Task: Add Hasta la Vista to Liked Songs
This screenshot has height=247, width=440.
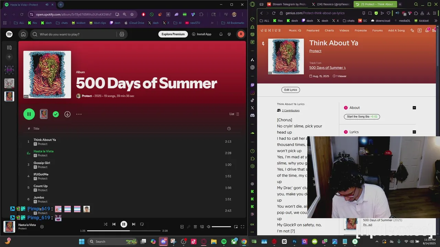Action: click(42, 227)
